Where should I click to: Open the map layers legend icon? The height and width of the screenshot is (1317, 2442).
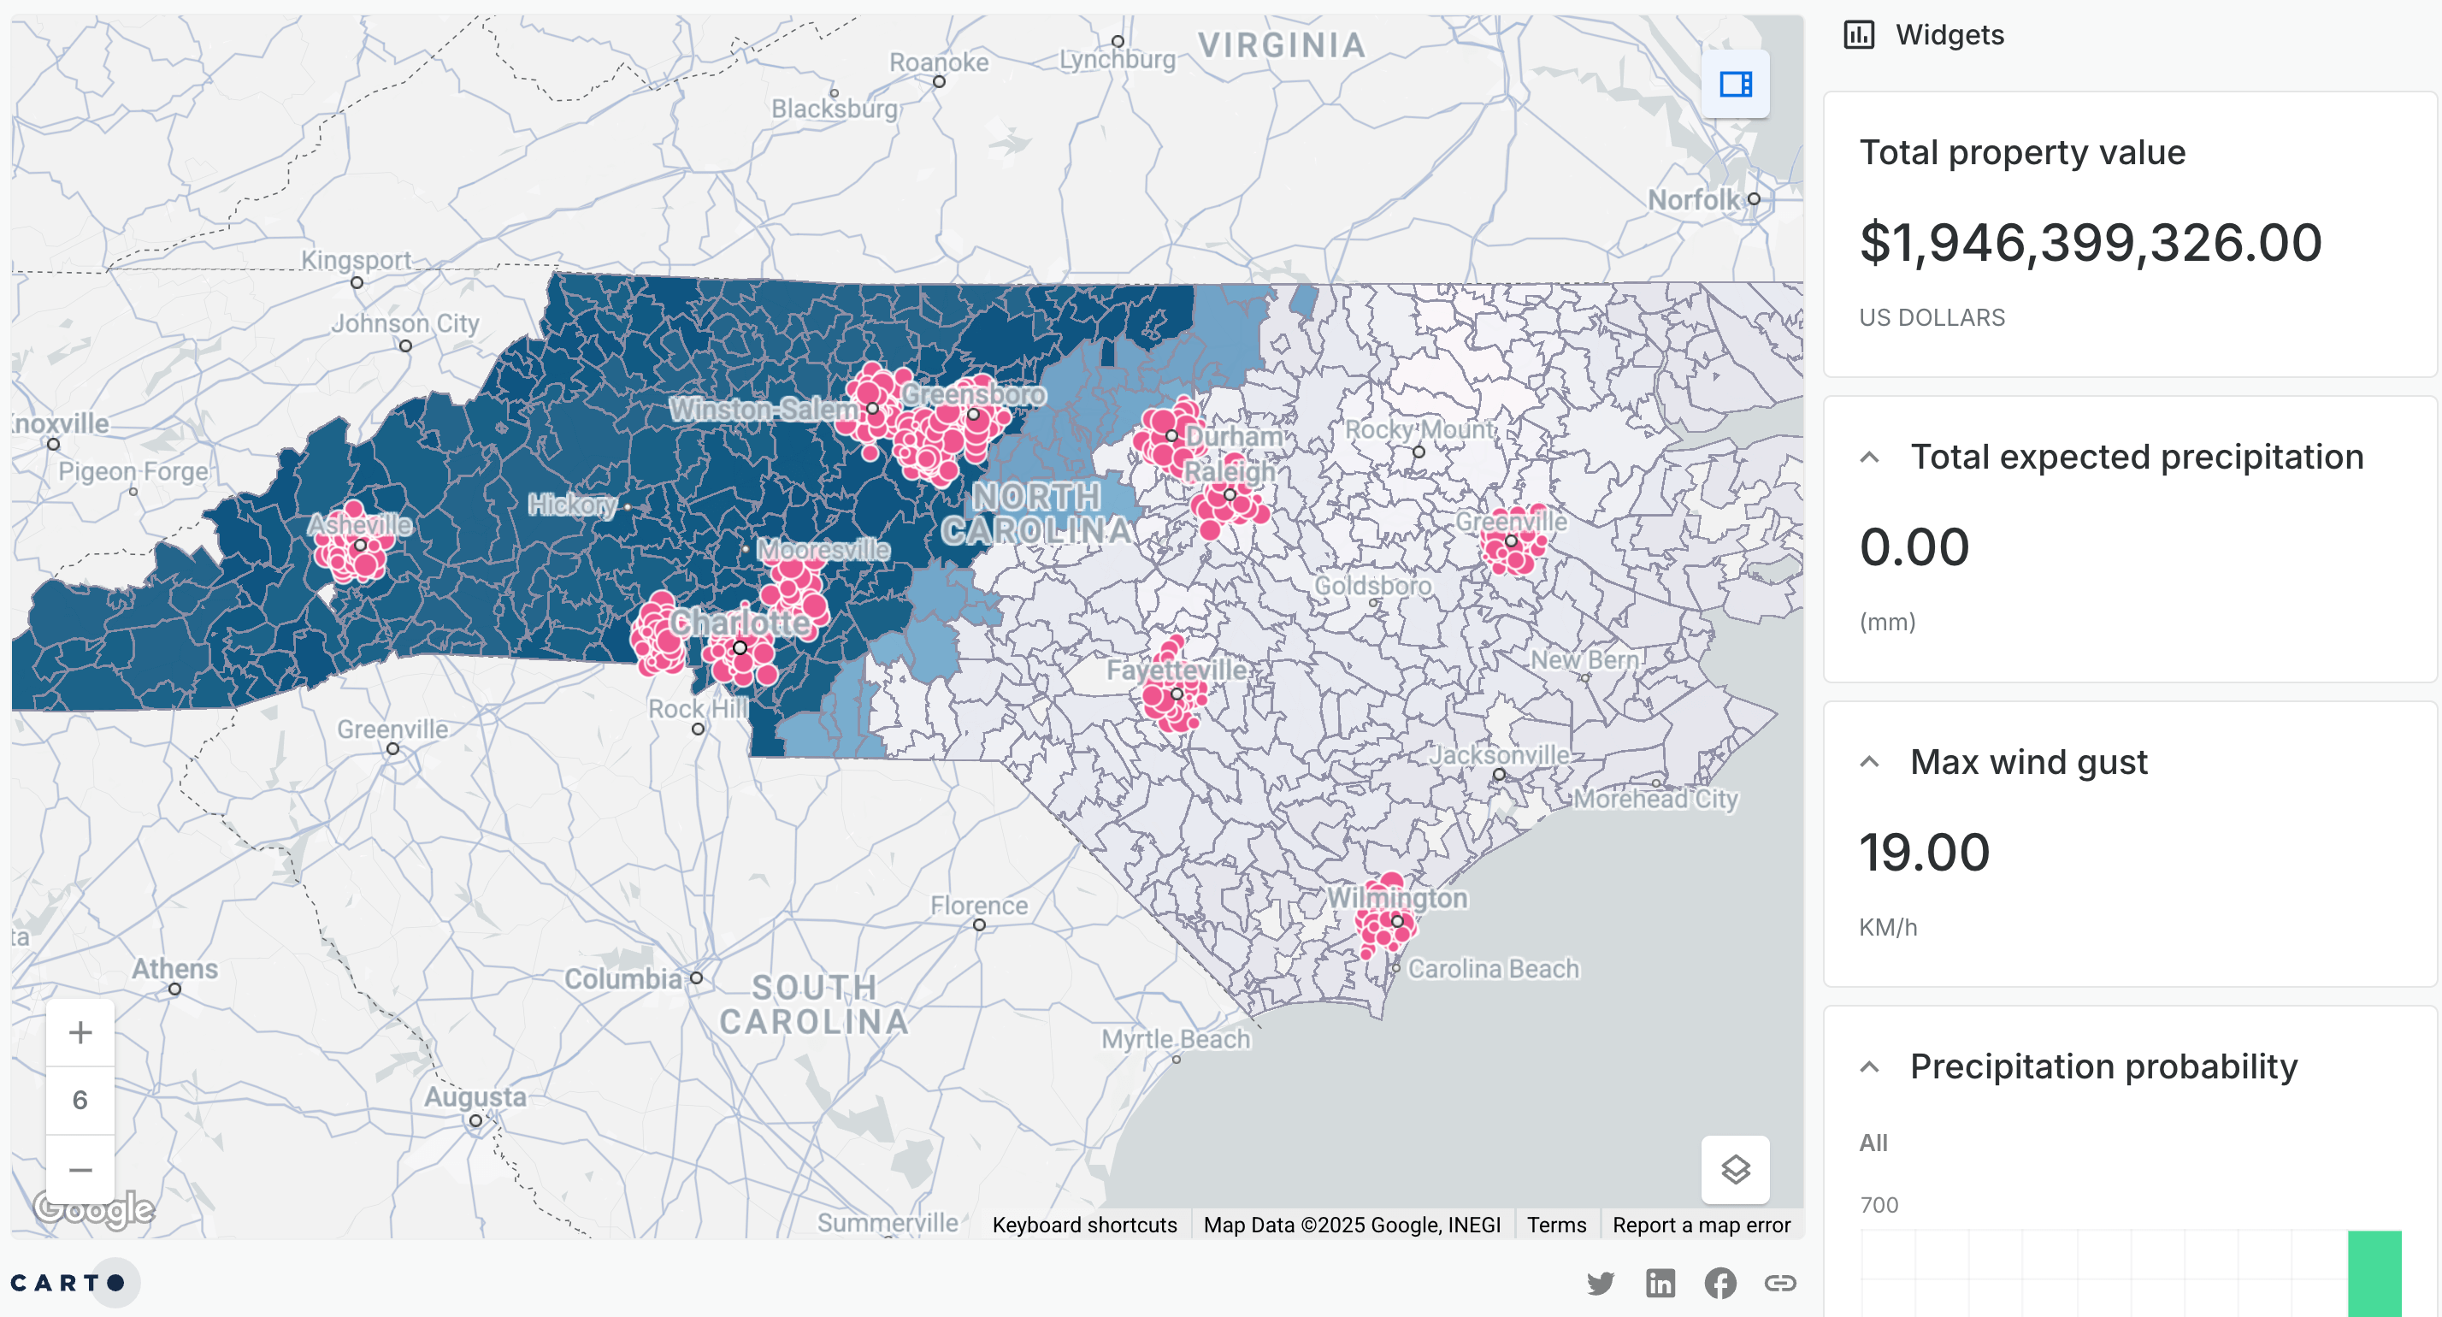click(x=1735, y=1169)
